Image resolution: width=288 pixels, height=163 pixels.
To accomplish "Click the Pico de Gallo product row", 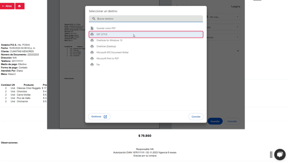I will pyautogui.click(x=24, y=98).
